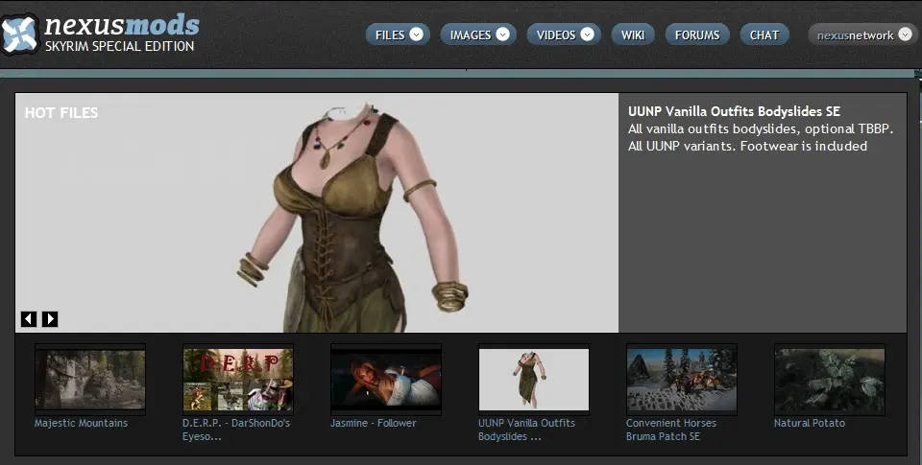Open the Jasmine - Follower link
The height and width of the screenshot is (465, 922).
click(373, 423)
